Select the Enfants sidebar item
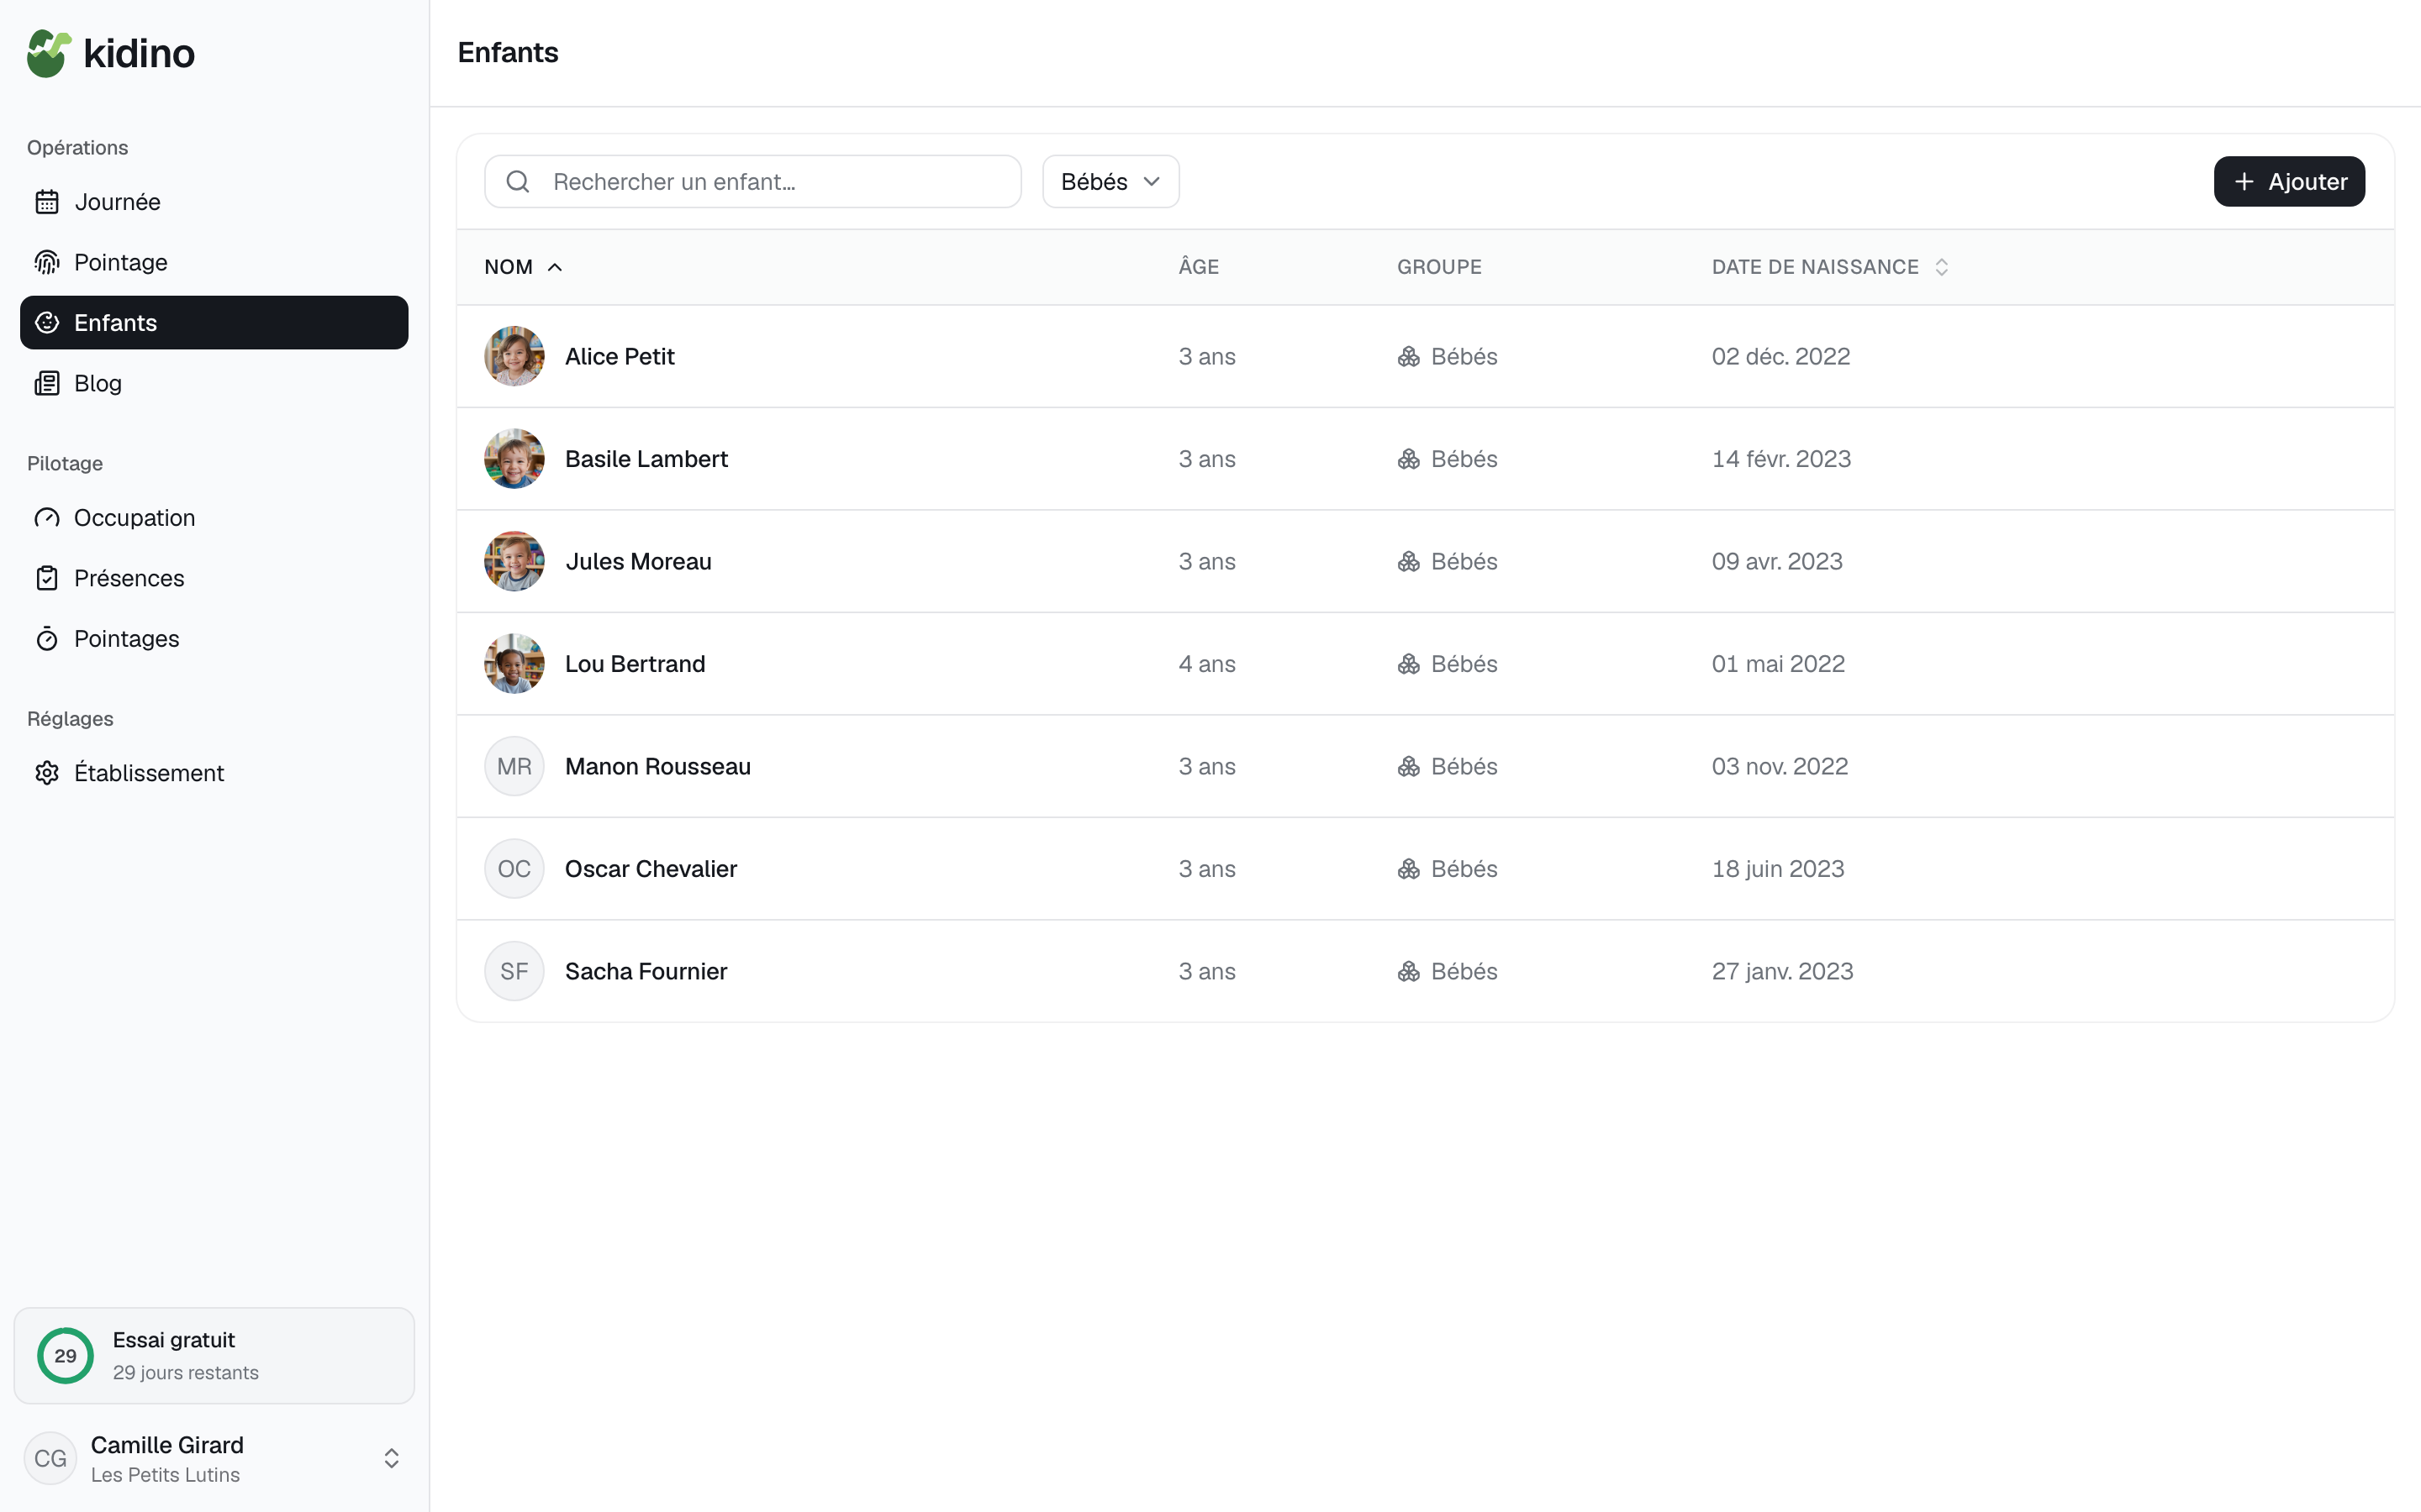Screen dimensions: 2421x1512 point(214,322)
